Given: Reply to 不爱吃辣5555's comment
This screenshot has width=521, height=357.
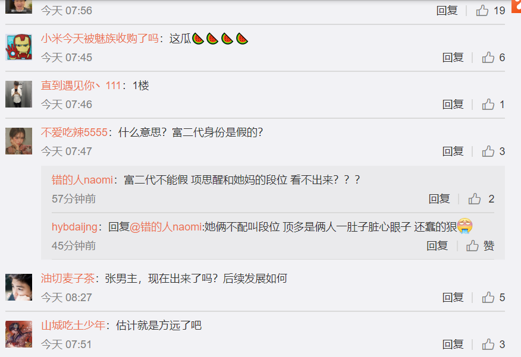Looking at the screenshot, I should click(453, 151).
